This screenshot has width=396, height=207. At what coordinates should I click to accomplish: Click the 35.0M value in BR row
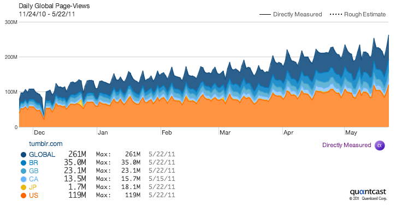pos(75,162)
